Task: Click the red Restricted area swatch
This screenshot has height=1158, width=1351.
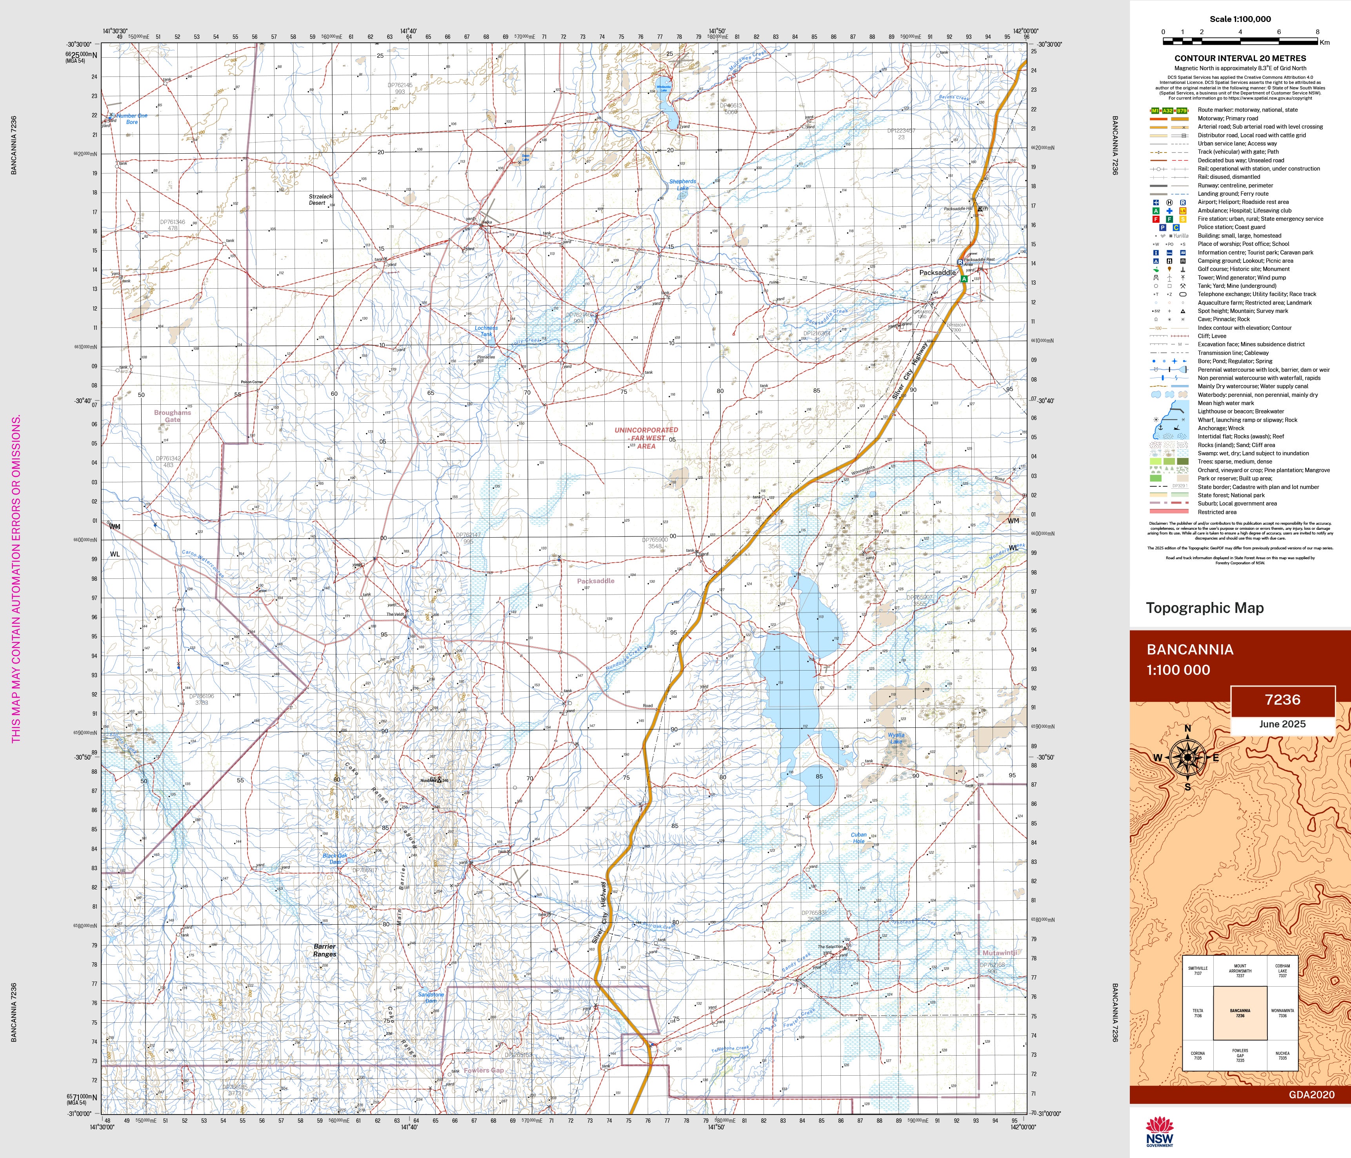Action: (x=1169, y=512)
